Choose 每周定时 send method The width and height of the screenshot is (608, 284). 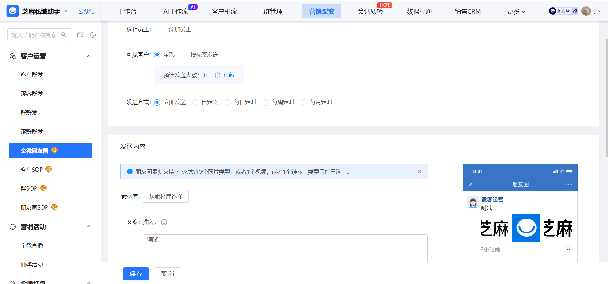pyautogui.click(x=265, y=102)
